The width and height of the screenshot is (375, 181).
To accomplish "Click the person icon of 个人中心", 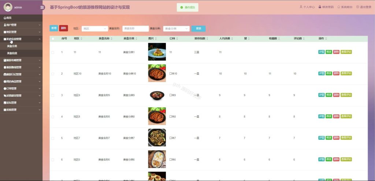I will [x=301, y=7].
